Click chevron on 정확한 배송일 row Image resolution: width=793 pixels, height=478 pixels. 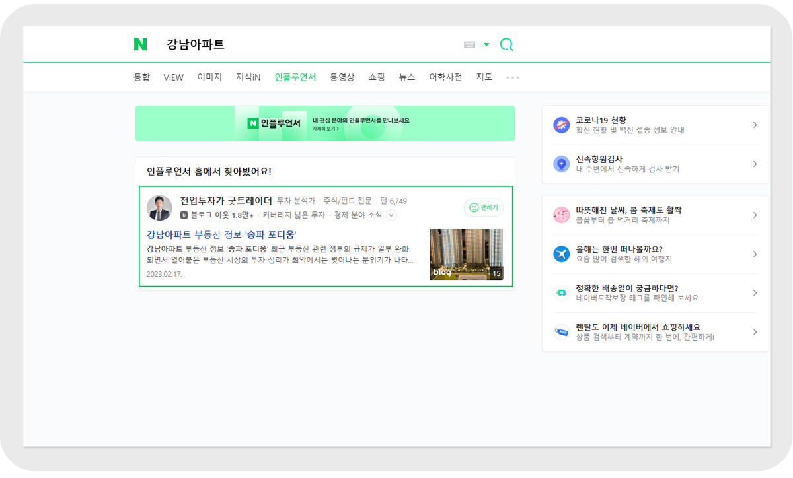coord(755,293)
